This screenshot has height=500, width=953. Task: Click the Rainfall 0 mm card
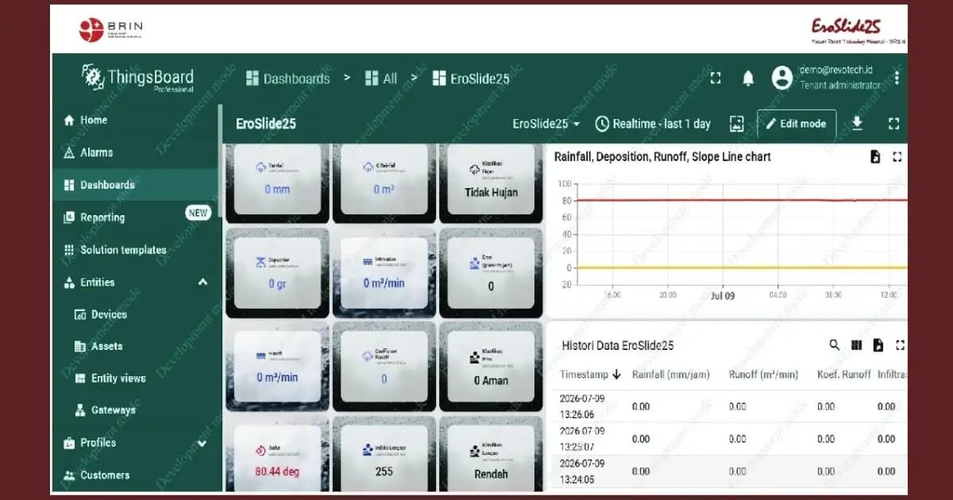point(277,183)
